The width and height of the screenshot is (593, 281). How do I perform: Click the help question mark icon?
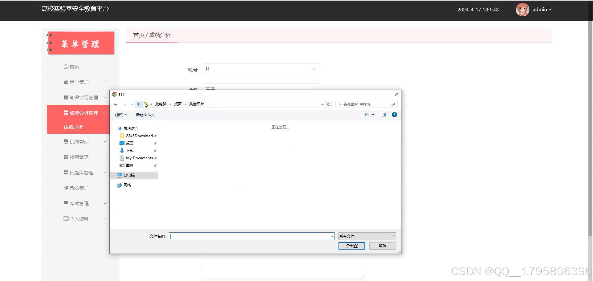(394, 115)
